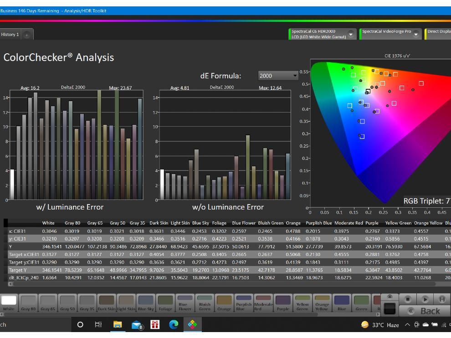This screenshot has width=451, height=338.
Task: Open the SpectraCal C6 HDR2000 meter dropdown
Action: (x=349, y=34)
